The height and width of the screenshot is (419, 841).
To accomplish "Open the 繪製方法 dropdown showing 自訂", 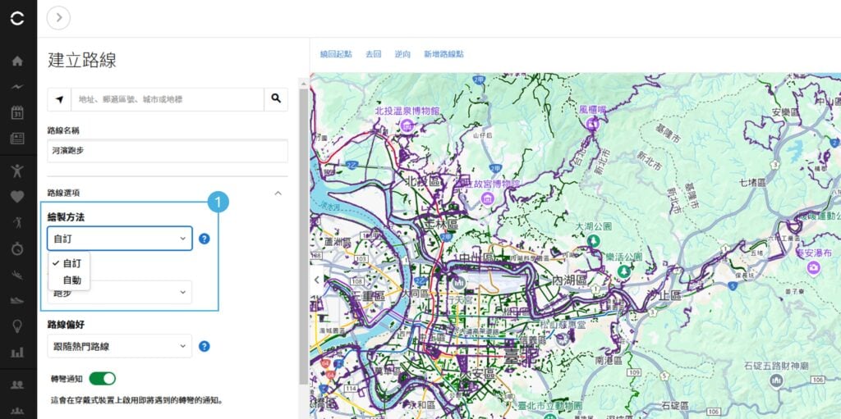I will tap(120, 239).
